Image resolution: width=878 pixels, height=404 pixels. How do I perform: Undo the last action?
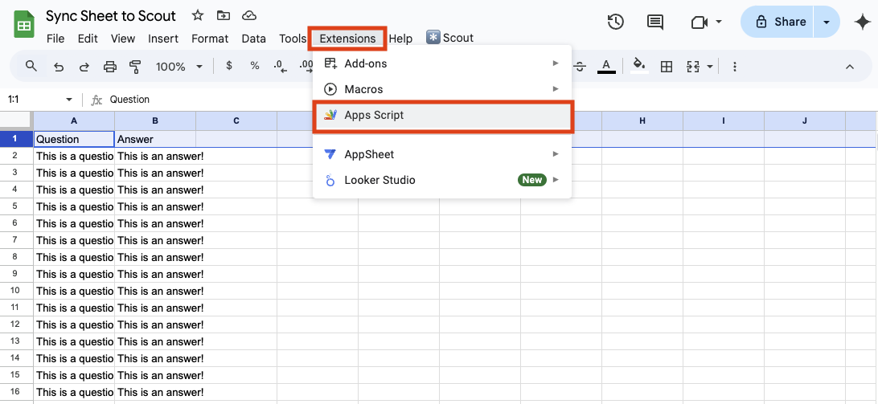(59, 67)
